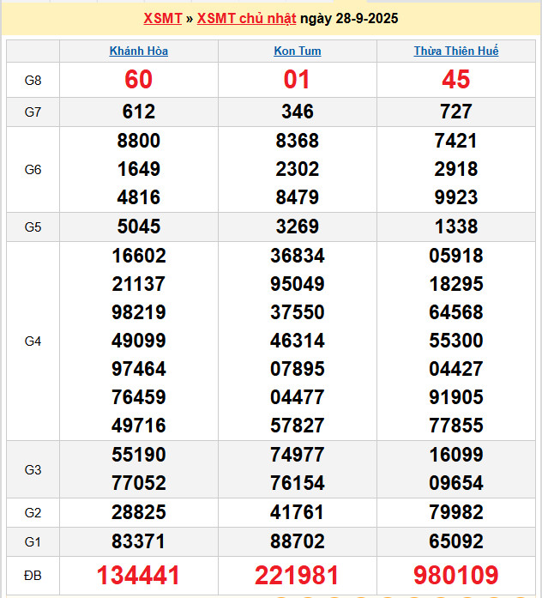The image size is (542, 598).
Task: Click Thừa Thiên Huế G8 result 45
Action: (x=455, y=80)
